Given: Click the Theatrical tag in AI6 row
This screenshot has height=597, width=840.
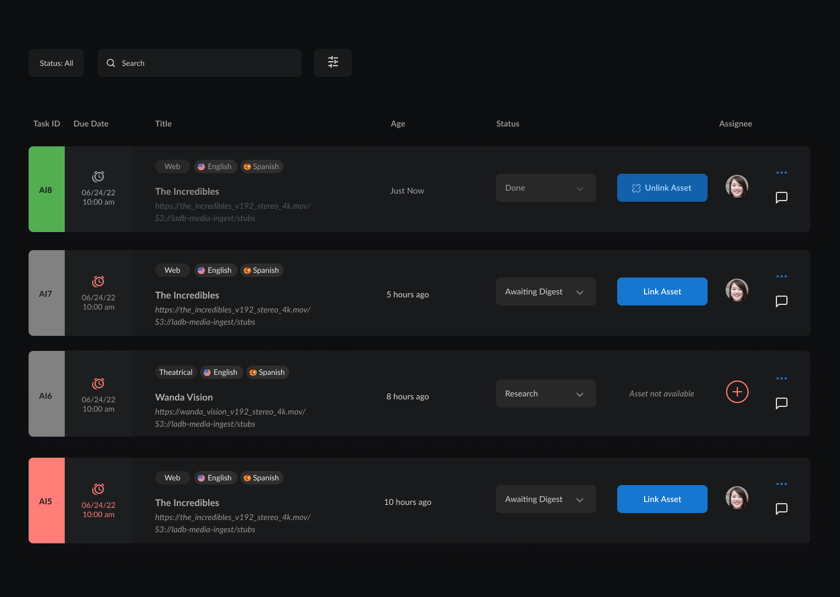Looking at the screenshot, I should pos(176,373).
